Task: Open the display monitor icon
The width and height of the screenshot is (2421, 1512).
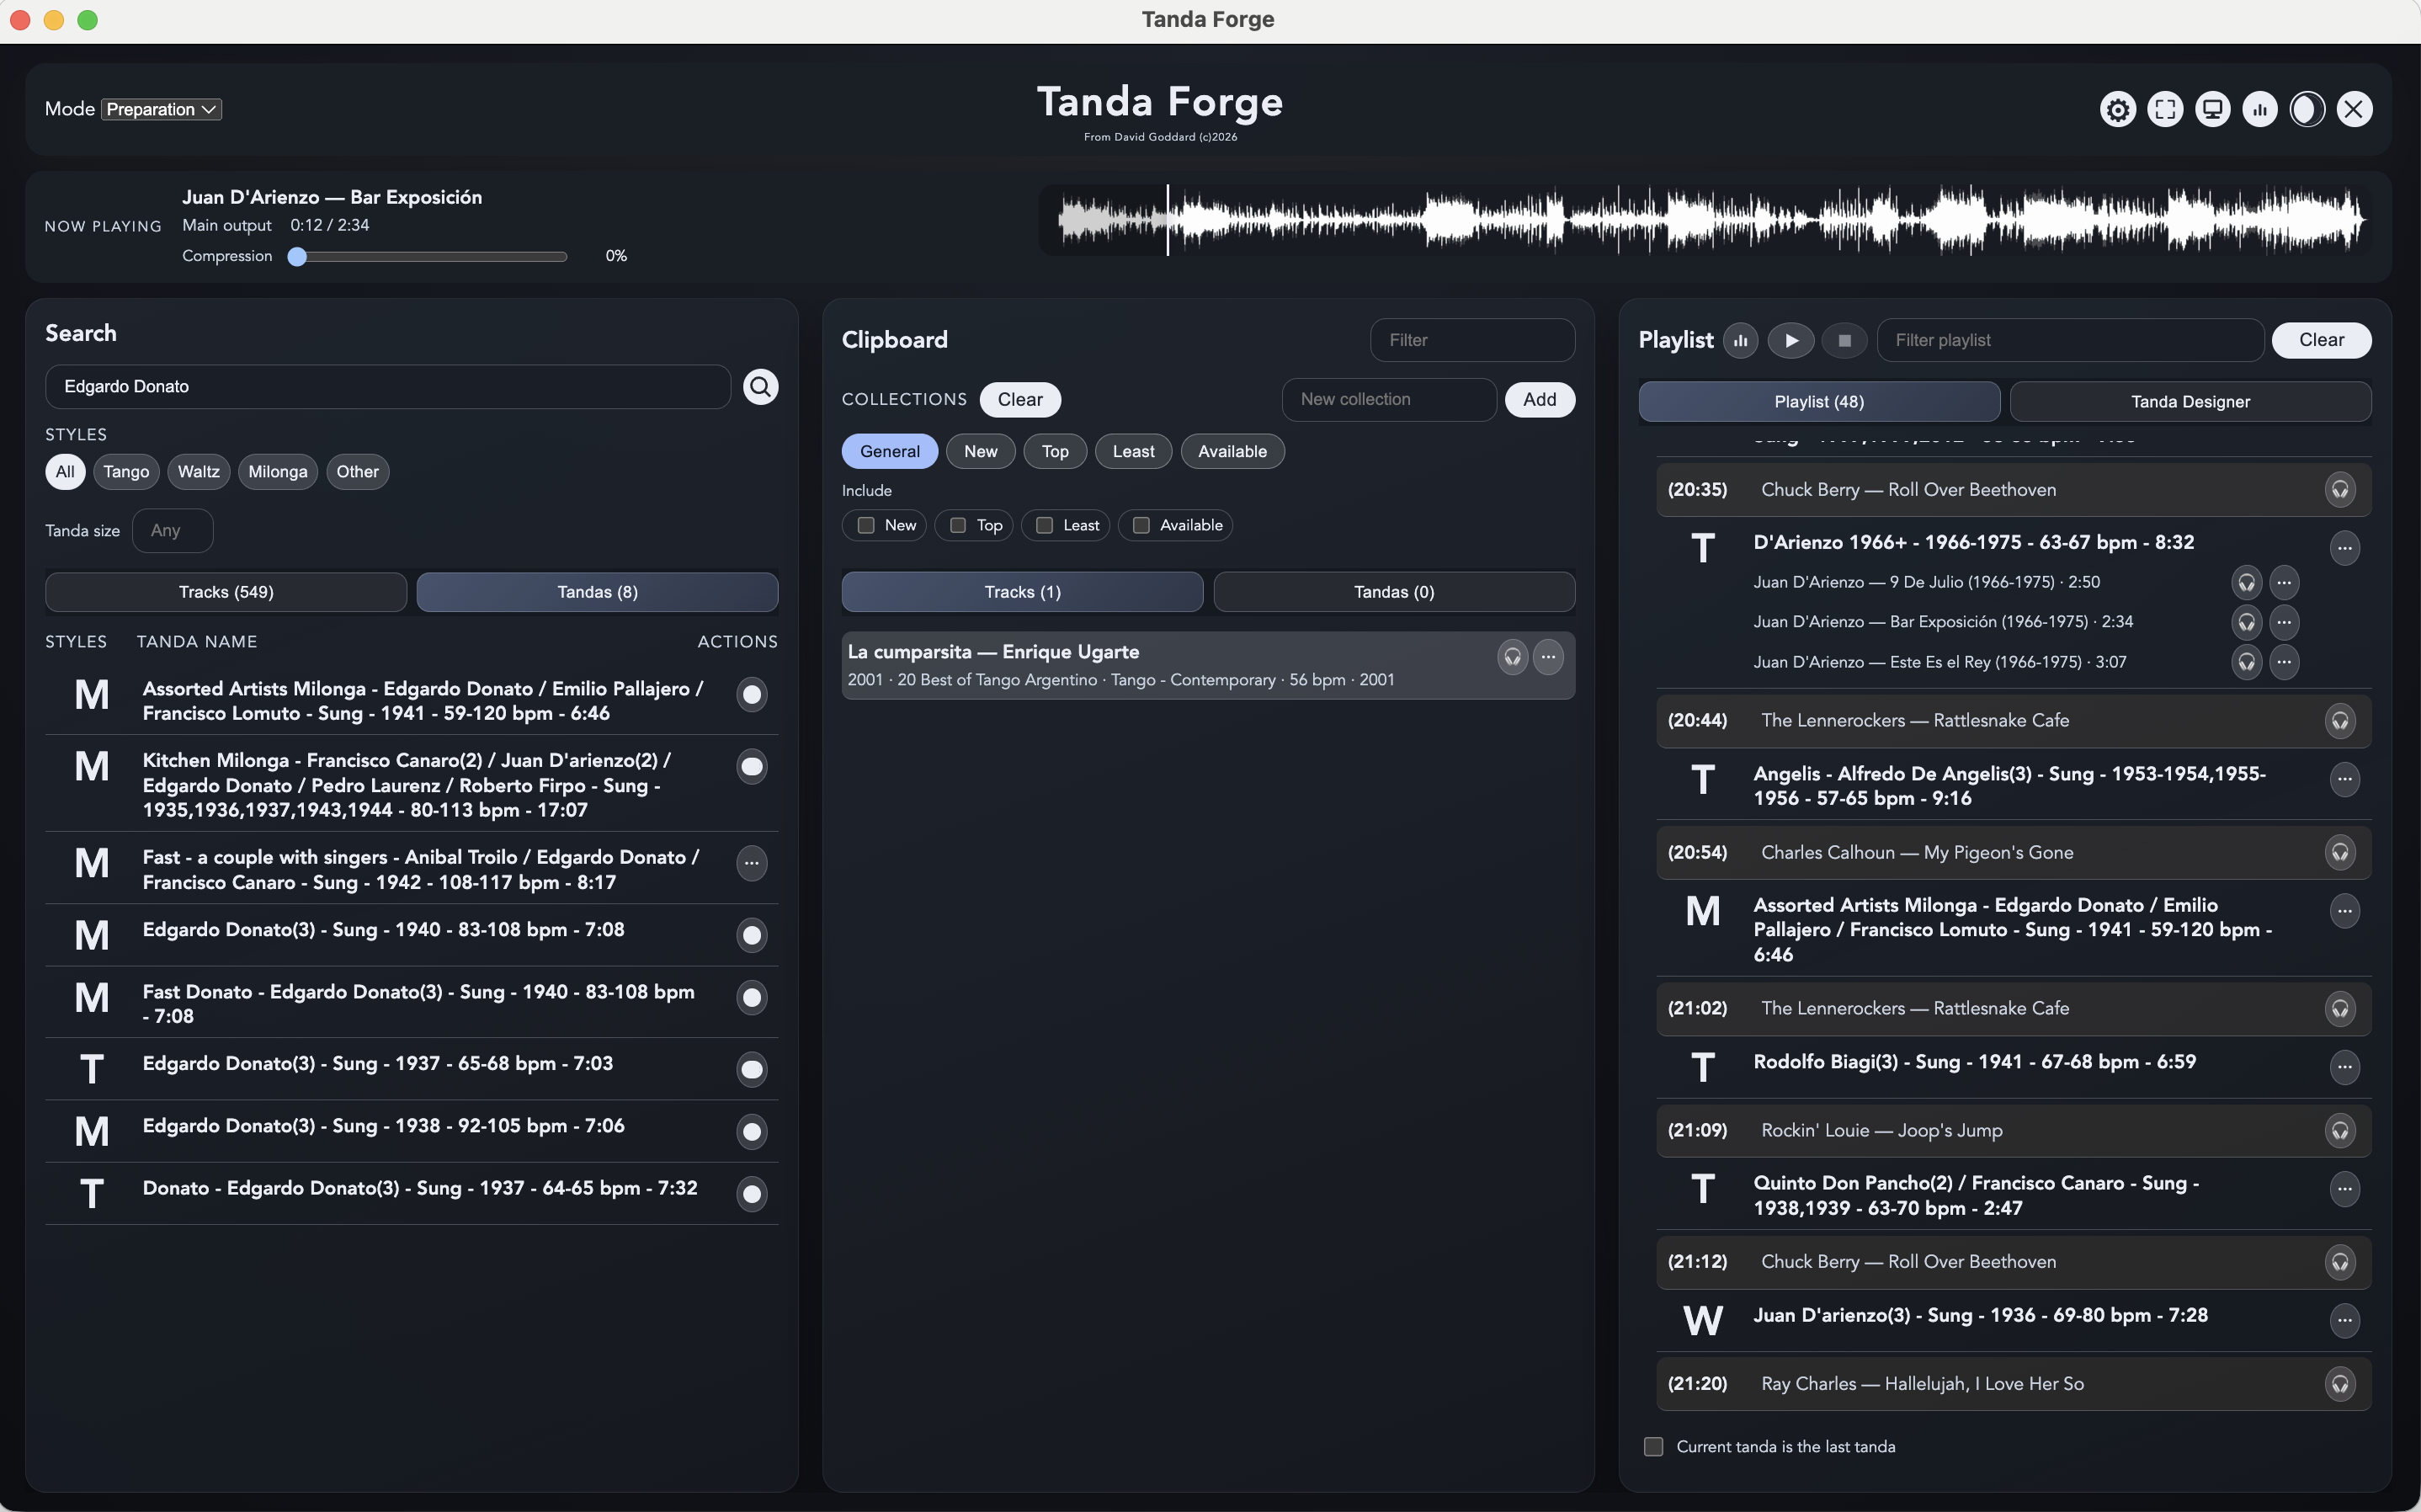Action: 2212,109
